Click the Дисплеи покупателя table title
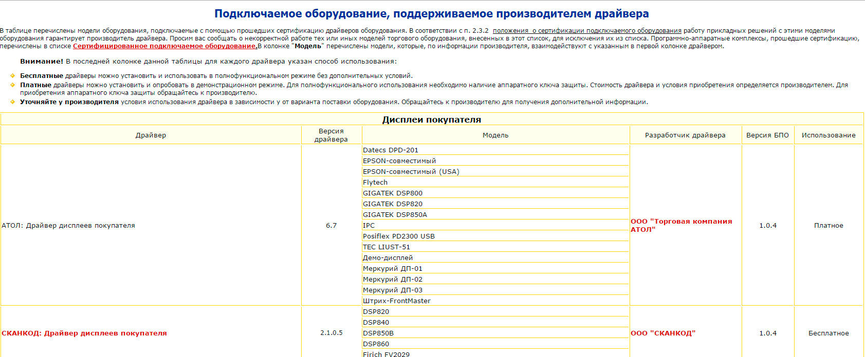Screen dimensions: 865x357 click(x=432, y=120)
